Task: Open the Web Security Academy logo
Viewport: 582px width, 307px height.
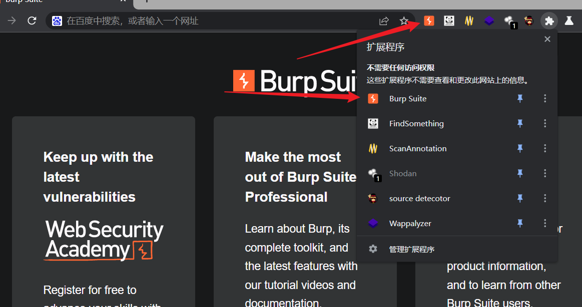Action: coord(104,240)
